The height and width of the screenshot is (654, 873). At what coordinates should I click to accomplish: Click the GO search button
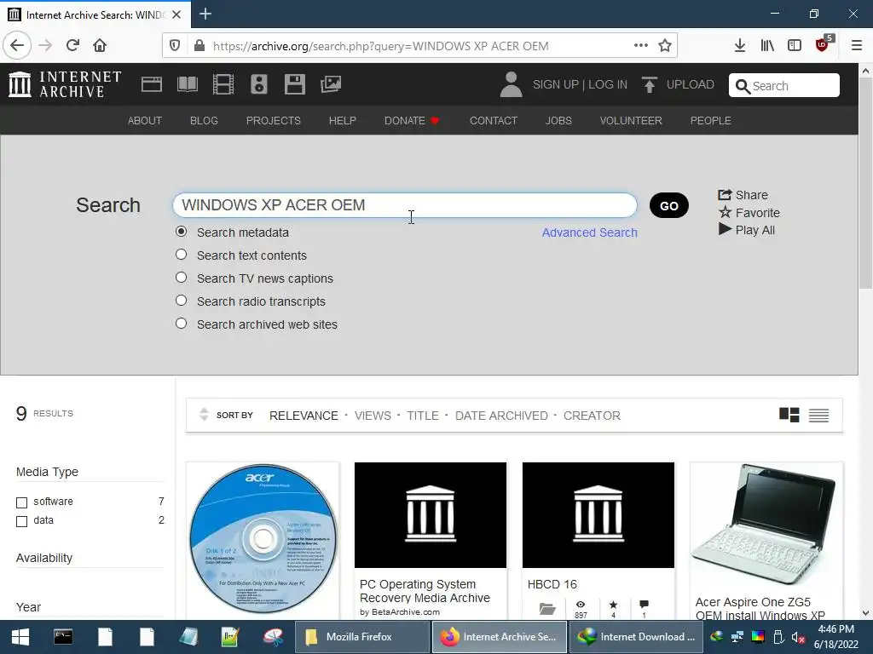click(669, 206)
